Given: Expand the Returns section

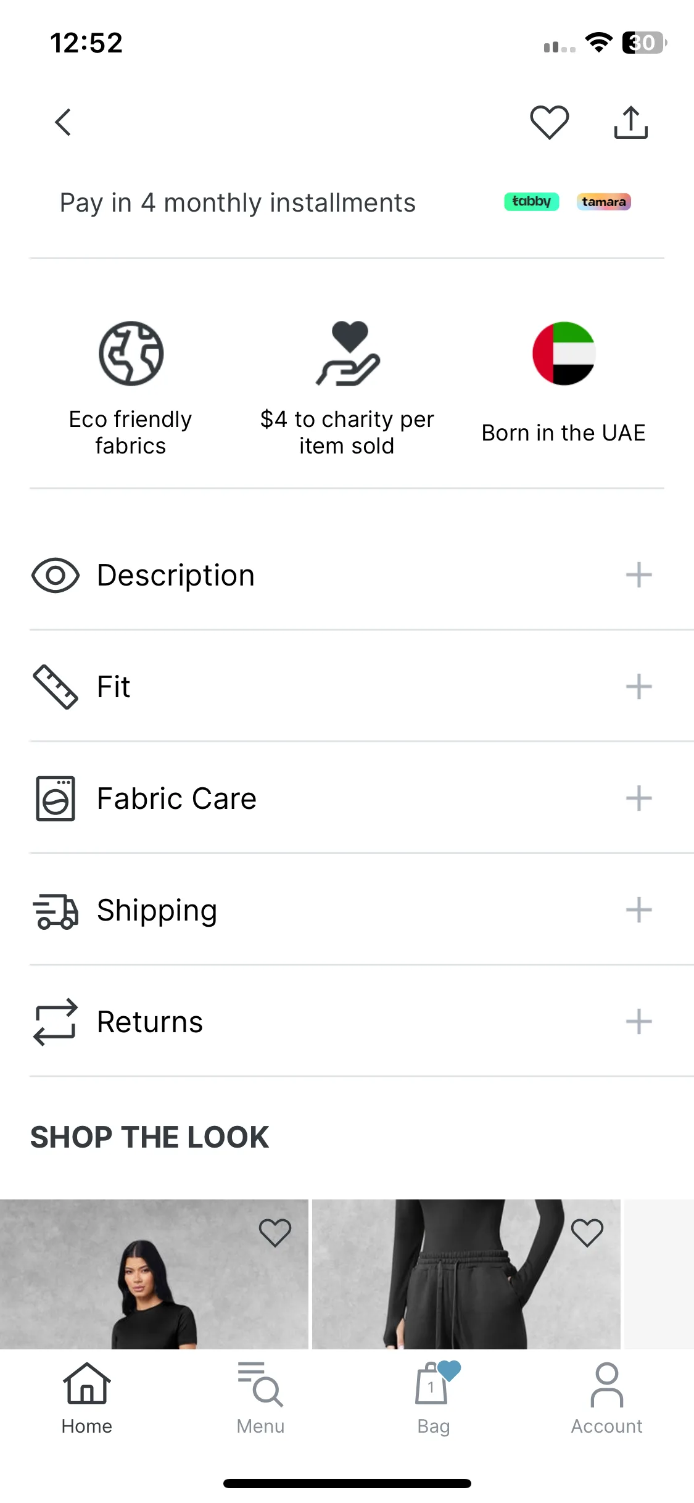Looking at the screenshot, I should 361,1022.
